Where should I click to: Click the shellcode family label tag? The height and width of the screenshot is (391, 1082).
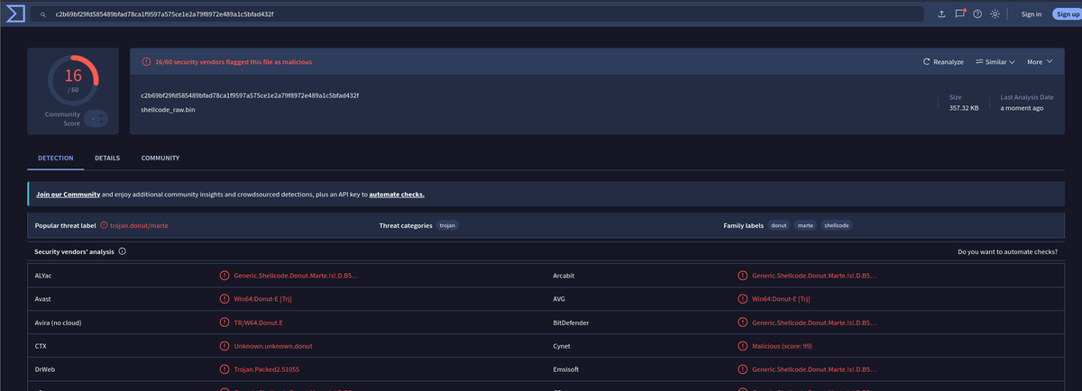pyautogui.click(x=837, y=225)
